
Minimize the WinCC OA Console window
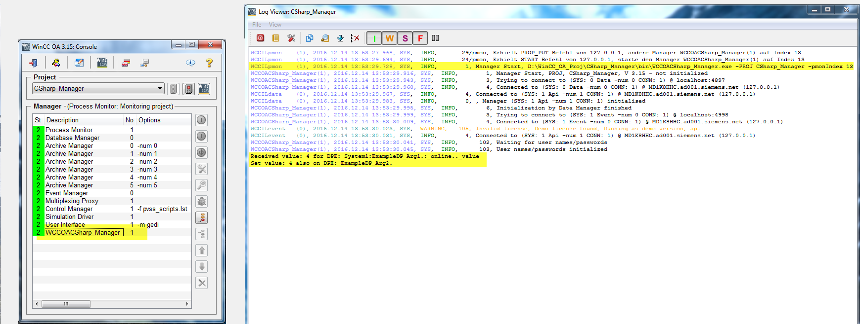179,44
